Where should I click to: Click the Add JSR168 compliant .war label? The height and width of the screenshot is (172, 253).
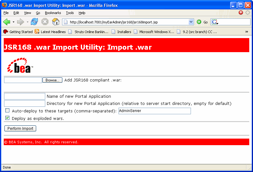pos(93,80)
